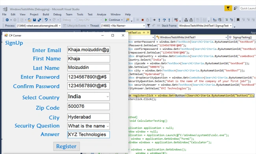Click the green Continue play icon
This screenshot has height=154, width=256.
[x=106, y=20]
